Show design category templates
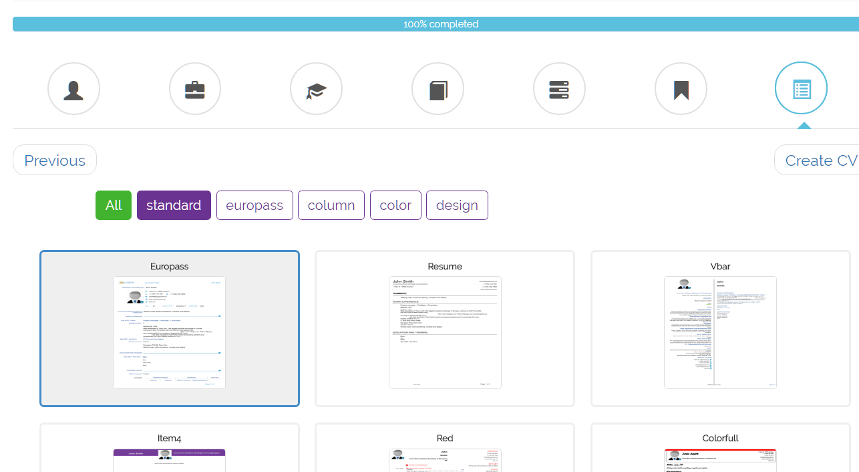Viewport: 859px width, 472px height. point(457,205)
